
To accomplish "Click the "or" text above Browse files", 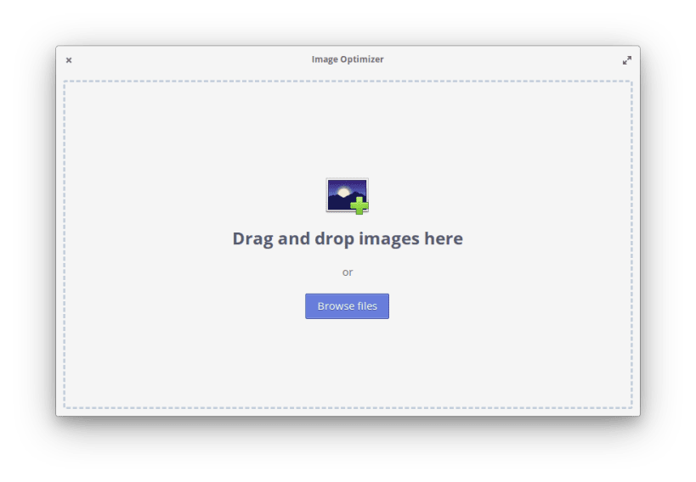I will tap(348, 272).
